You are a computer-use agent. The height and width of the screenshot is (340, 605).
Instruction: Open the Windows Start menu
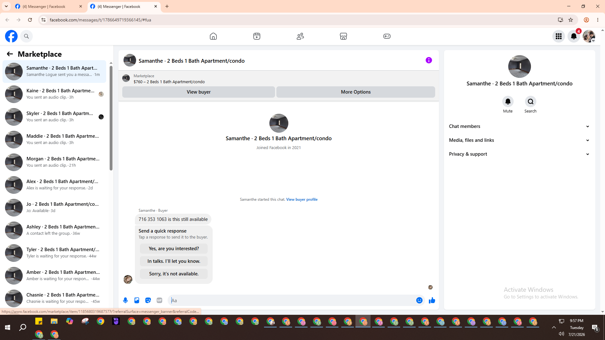8,328
